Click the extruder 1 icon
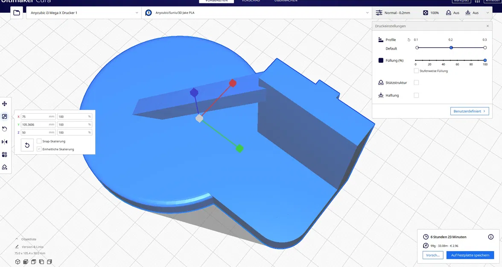502x267 pixels. coord(149,13)
